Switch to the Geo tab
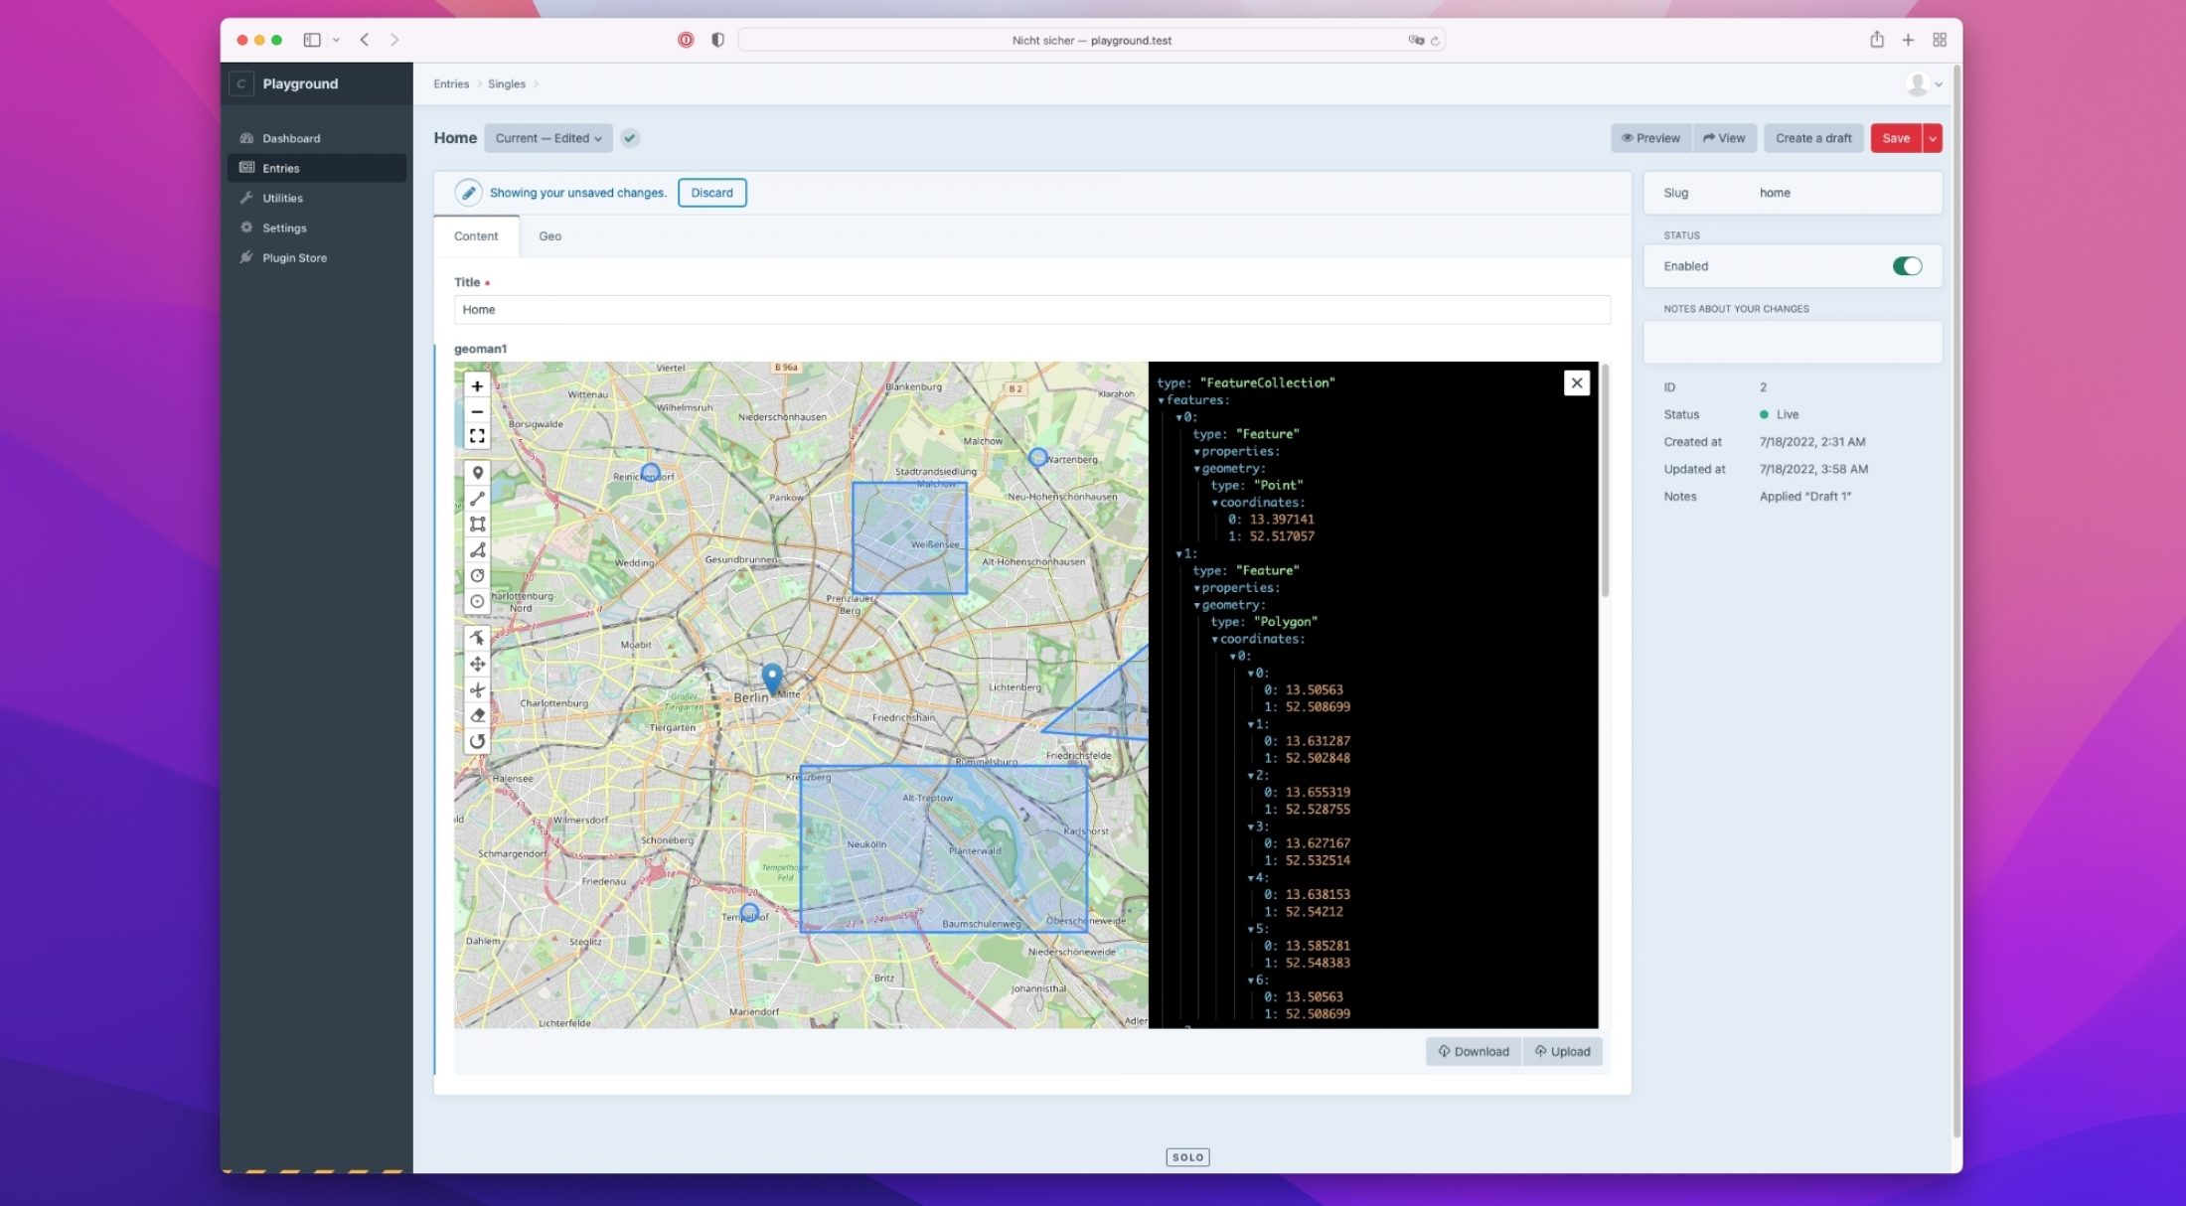Image resolution: width=2186 pixels, height=1206 pixels. coord(549,236)
